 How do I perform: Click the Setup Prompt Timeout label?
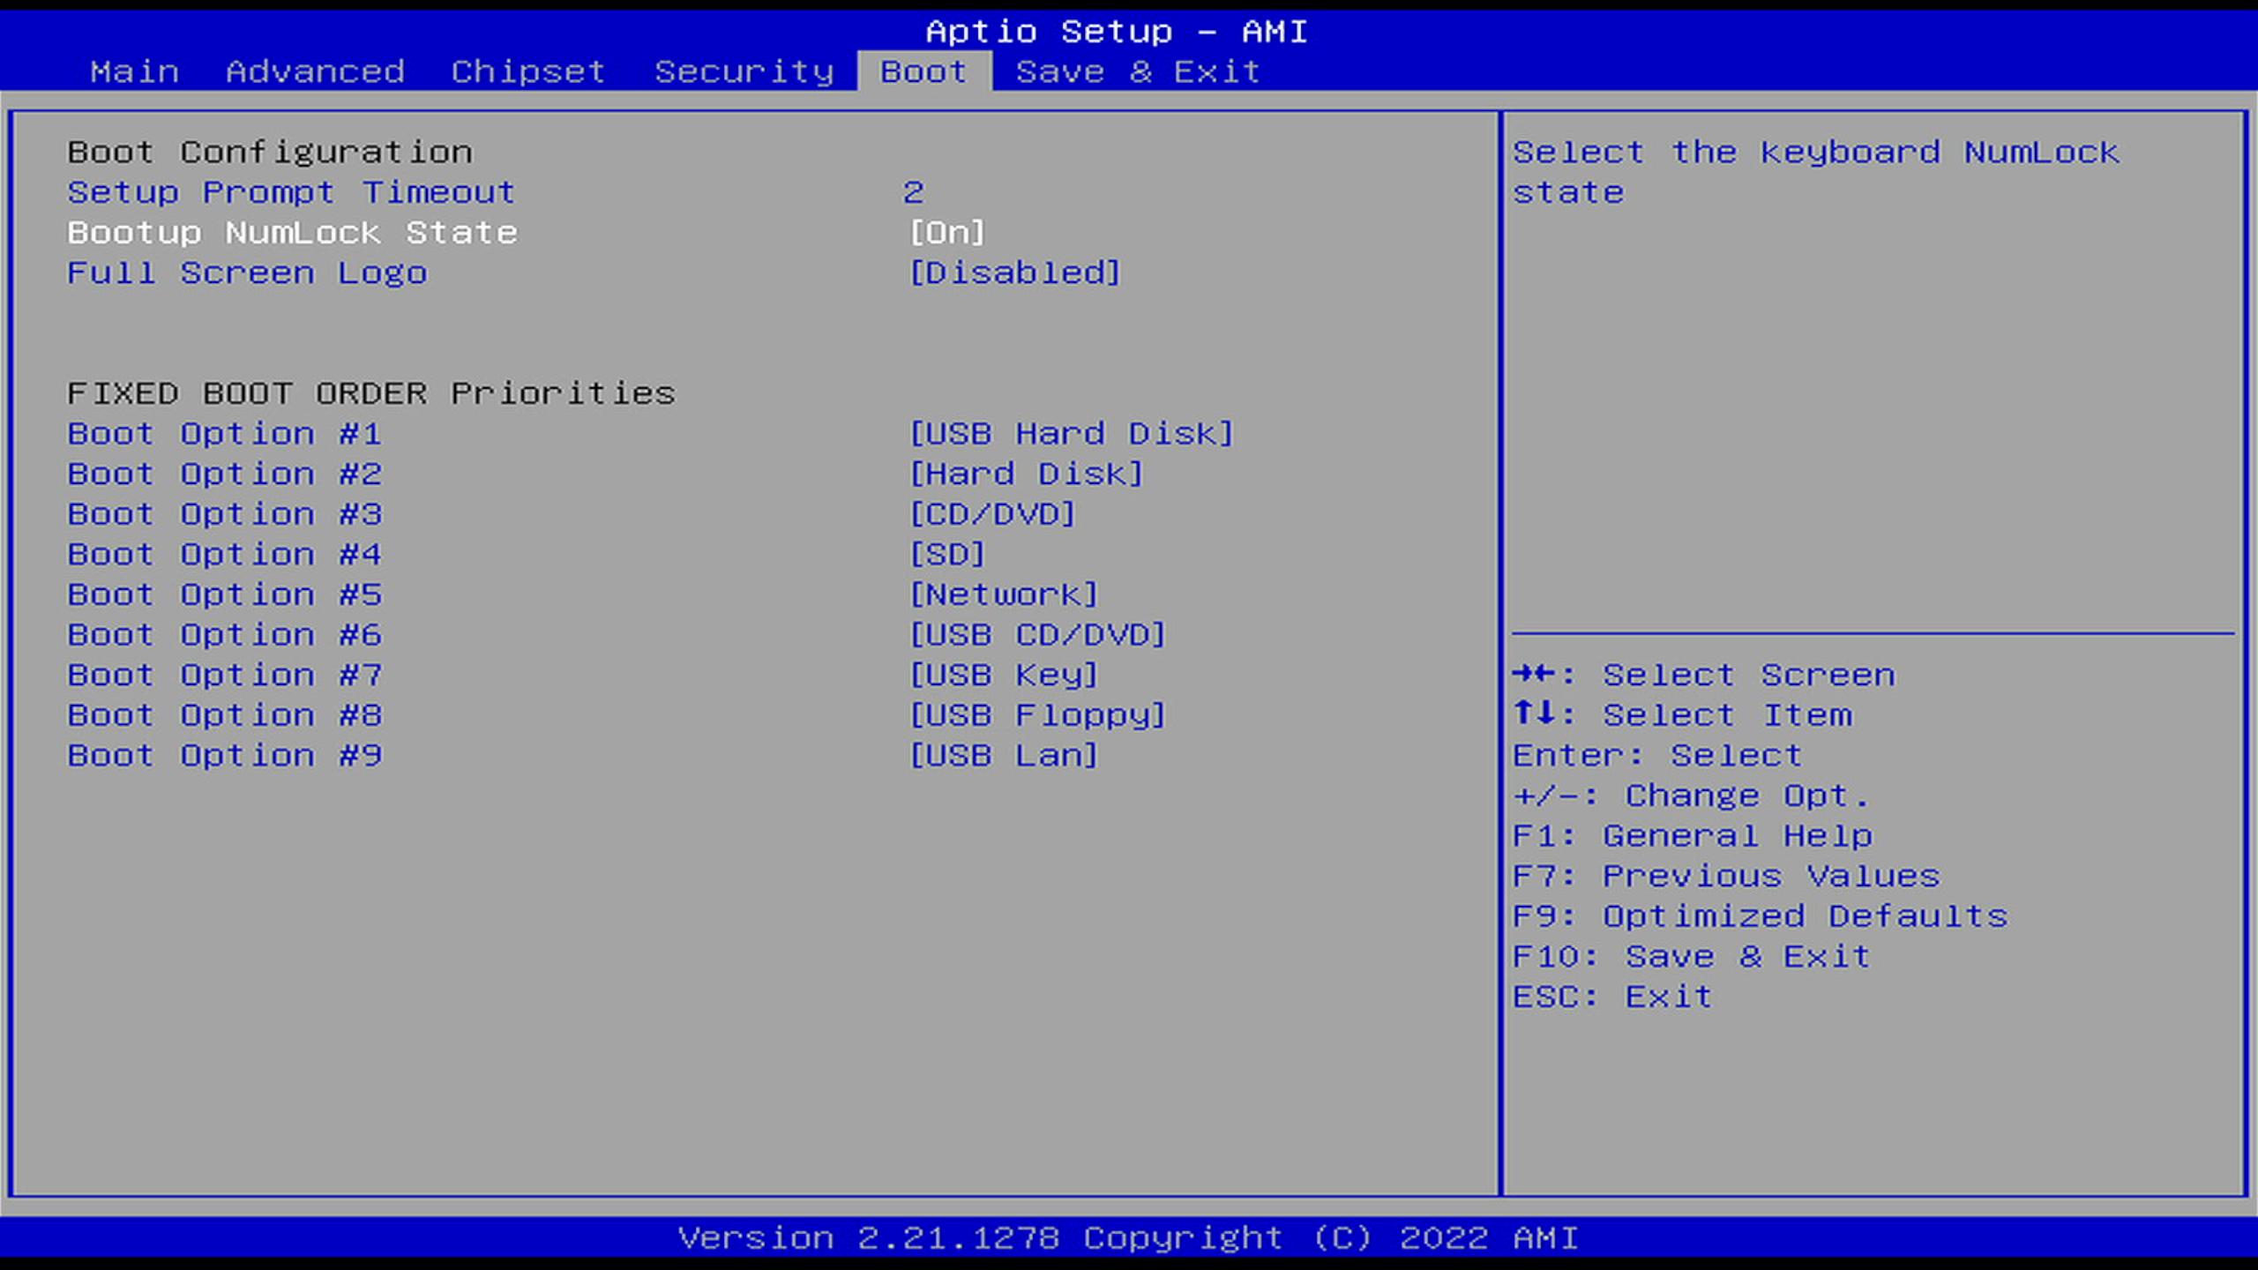(x=291, y=192)
